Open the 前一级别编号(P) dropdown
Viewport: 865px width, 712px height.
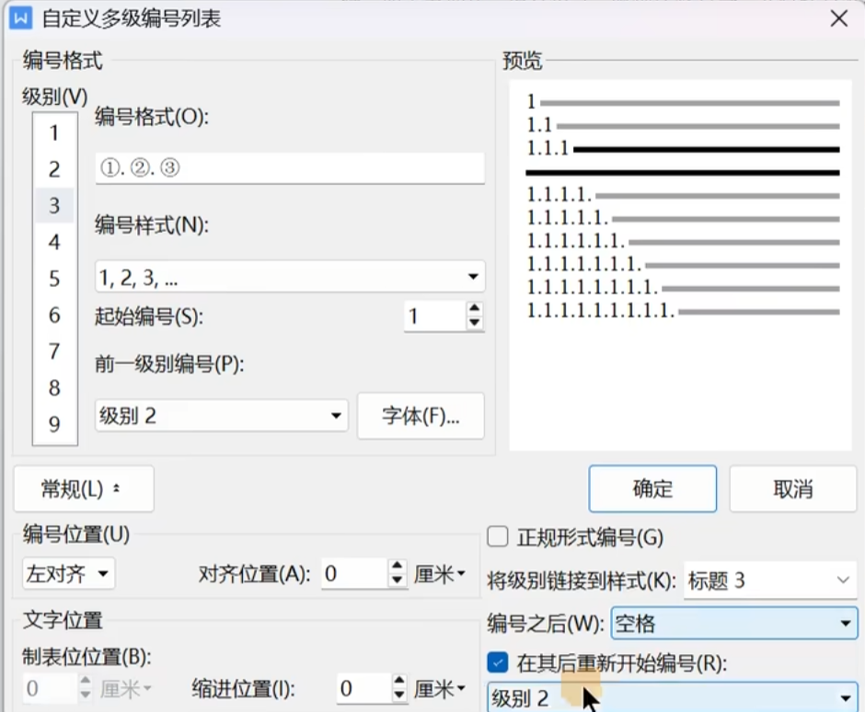pyautogui.click(x=222, y=415)
